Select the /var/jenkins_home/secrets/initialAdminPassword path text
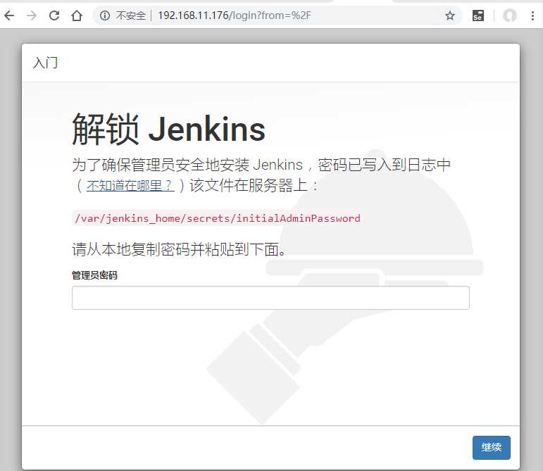Image resolution: width=543 pixels, height=471 pixels. pos(218,218)
